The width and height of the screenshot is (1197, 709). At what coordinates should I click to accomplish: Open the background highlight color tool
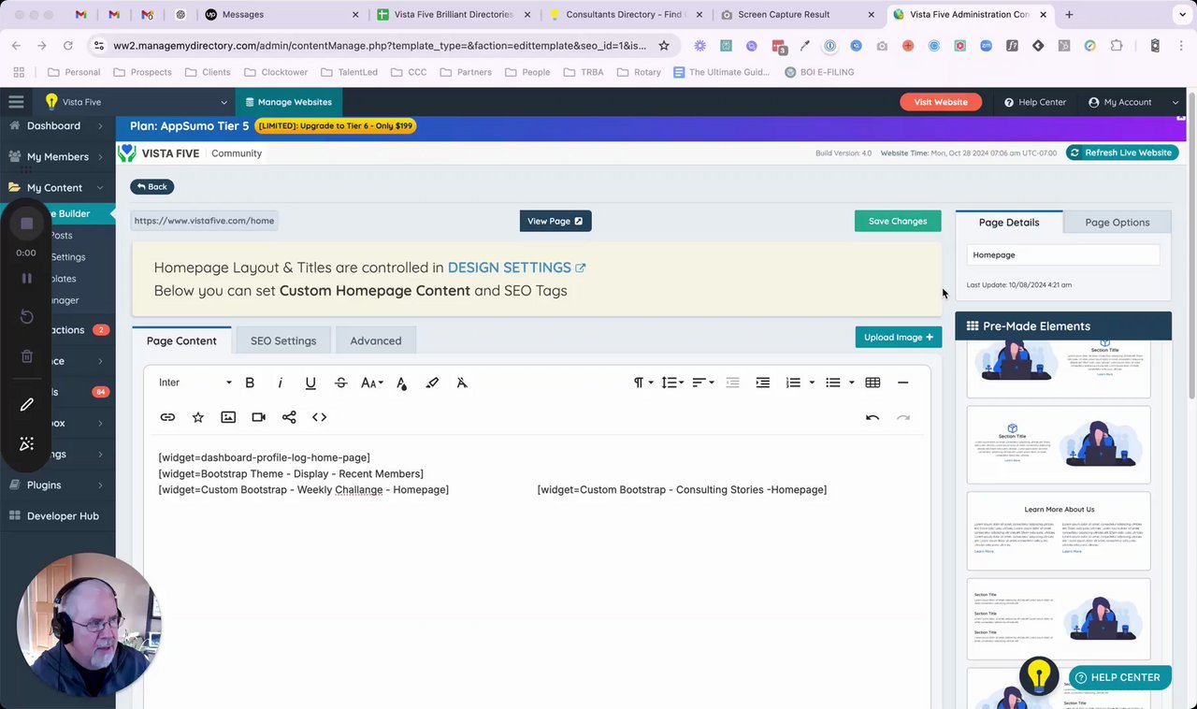[432, 383]
